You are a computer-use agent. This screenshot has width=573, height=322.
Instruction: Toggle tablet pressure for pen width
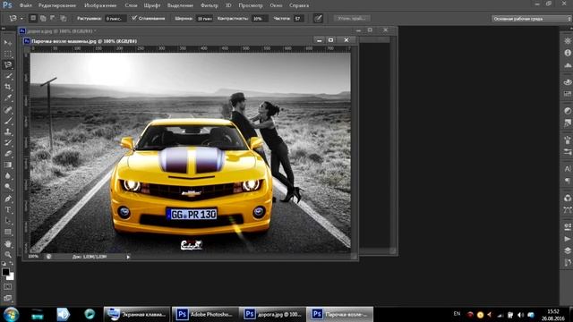coord(318,18)
